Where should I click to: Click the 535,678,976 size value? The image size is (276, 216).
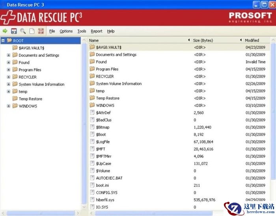click(204, 200)
